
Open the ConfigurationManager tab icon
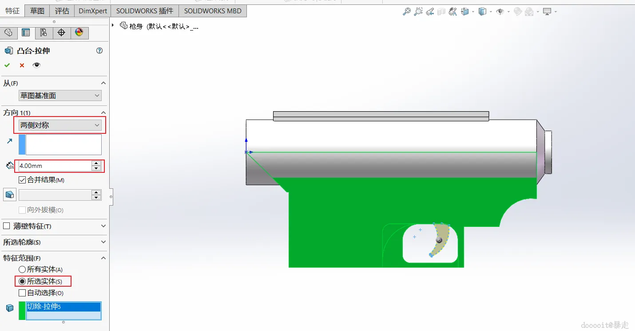44,33
